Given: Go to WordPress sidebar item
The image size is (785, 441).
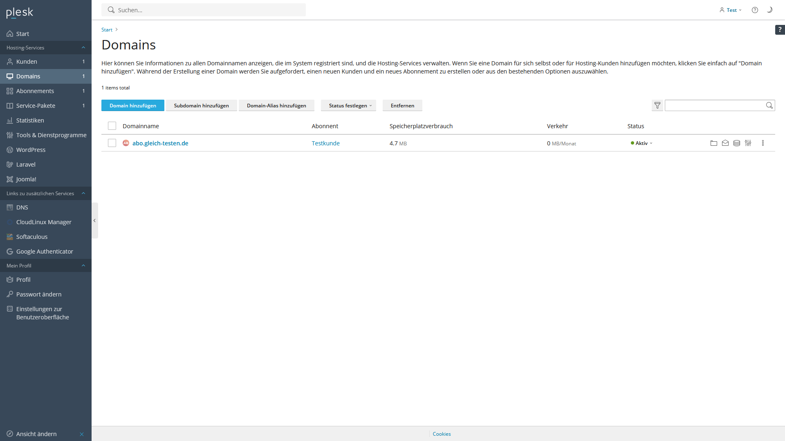Looking at the screenshot, I should click(x=31, y=150).
